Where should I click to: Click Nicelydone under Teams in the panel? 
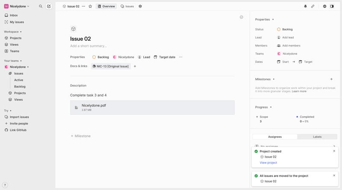287,54
